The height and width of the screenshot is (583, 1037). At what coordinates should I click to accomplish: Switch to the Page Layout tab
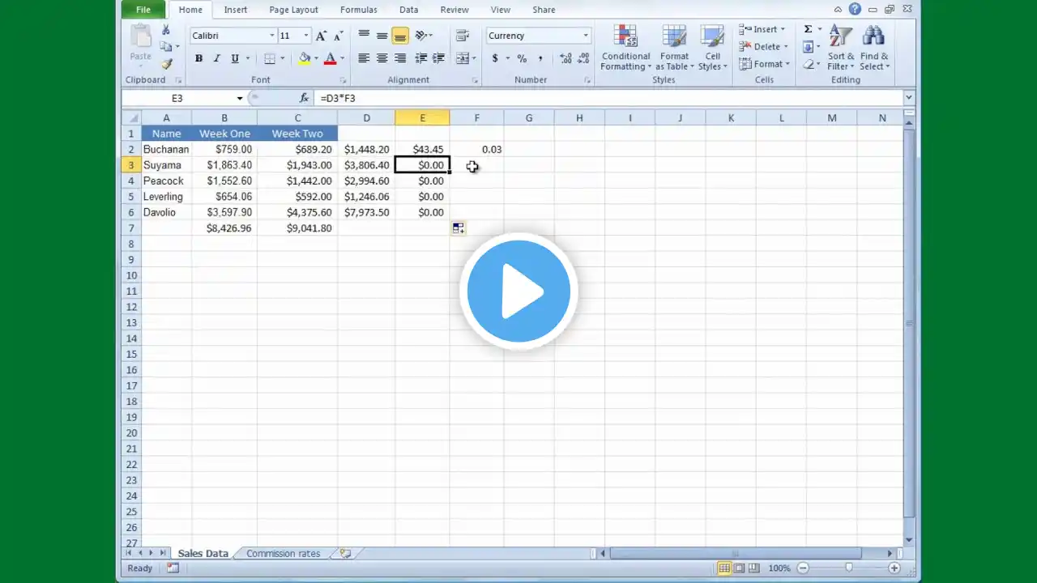tap(293, 10)
